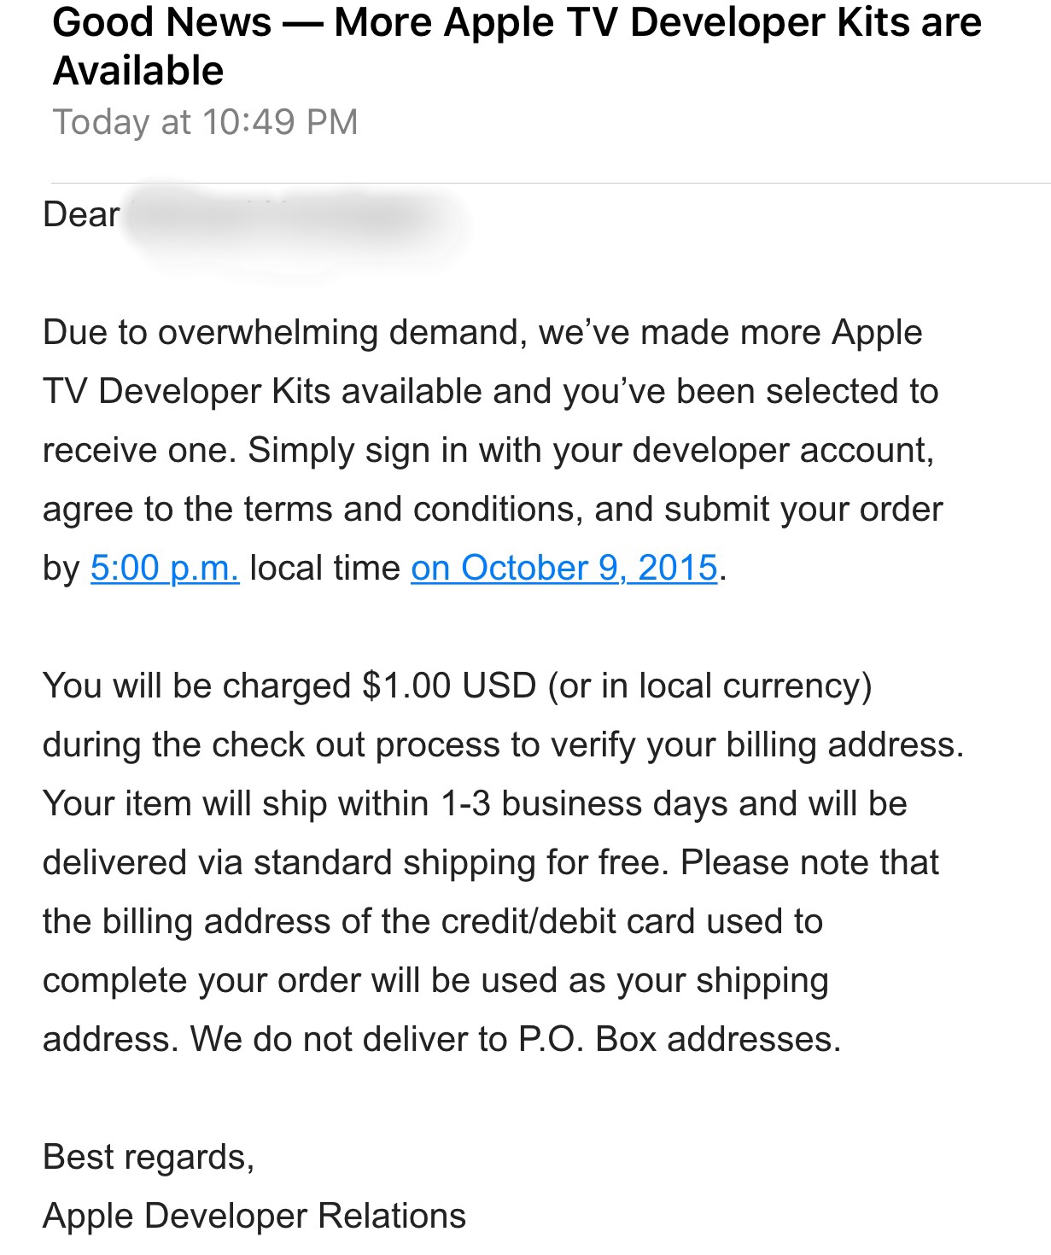Click the Best regards closing line
Screen dimensions: 1051x1255
point(149,1158)
